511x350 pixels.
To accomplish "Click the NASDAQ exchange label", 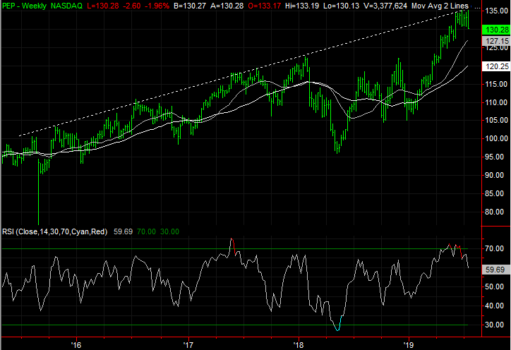I will click(x=66, y=6).
